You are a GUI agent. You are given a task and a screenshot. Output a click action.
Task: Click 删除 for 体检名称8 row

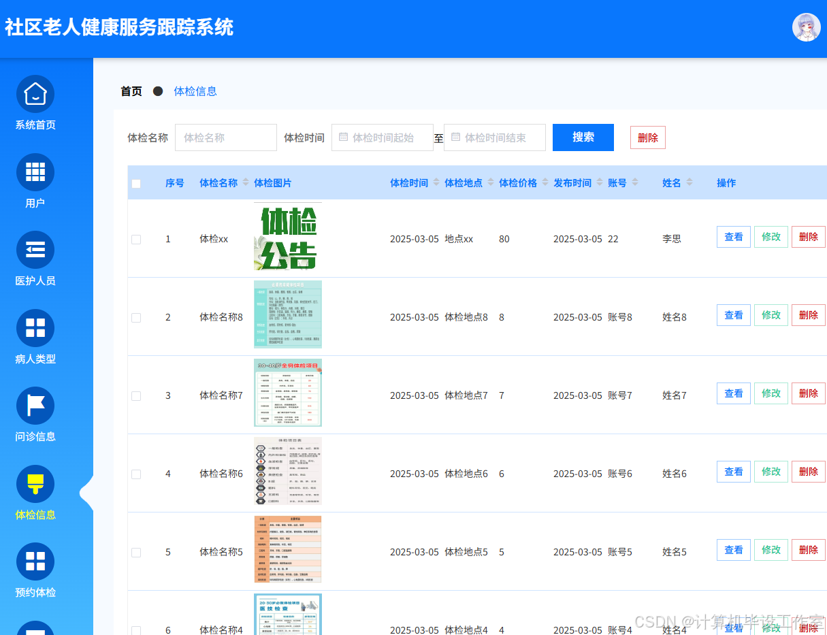809,315
